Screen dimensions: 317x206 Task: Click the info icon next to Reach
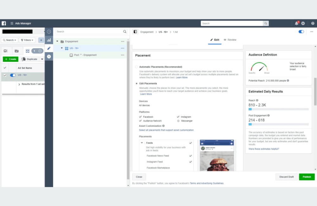click(257, 100)
